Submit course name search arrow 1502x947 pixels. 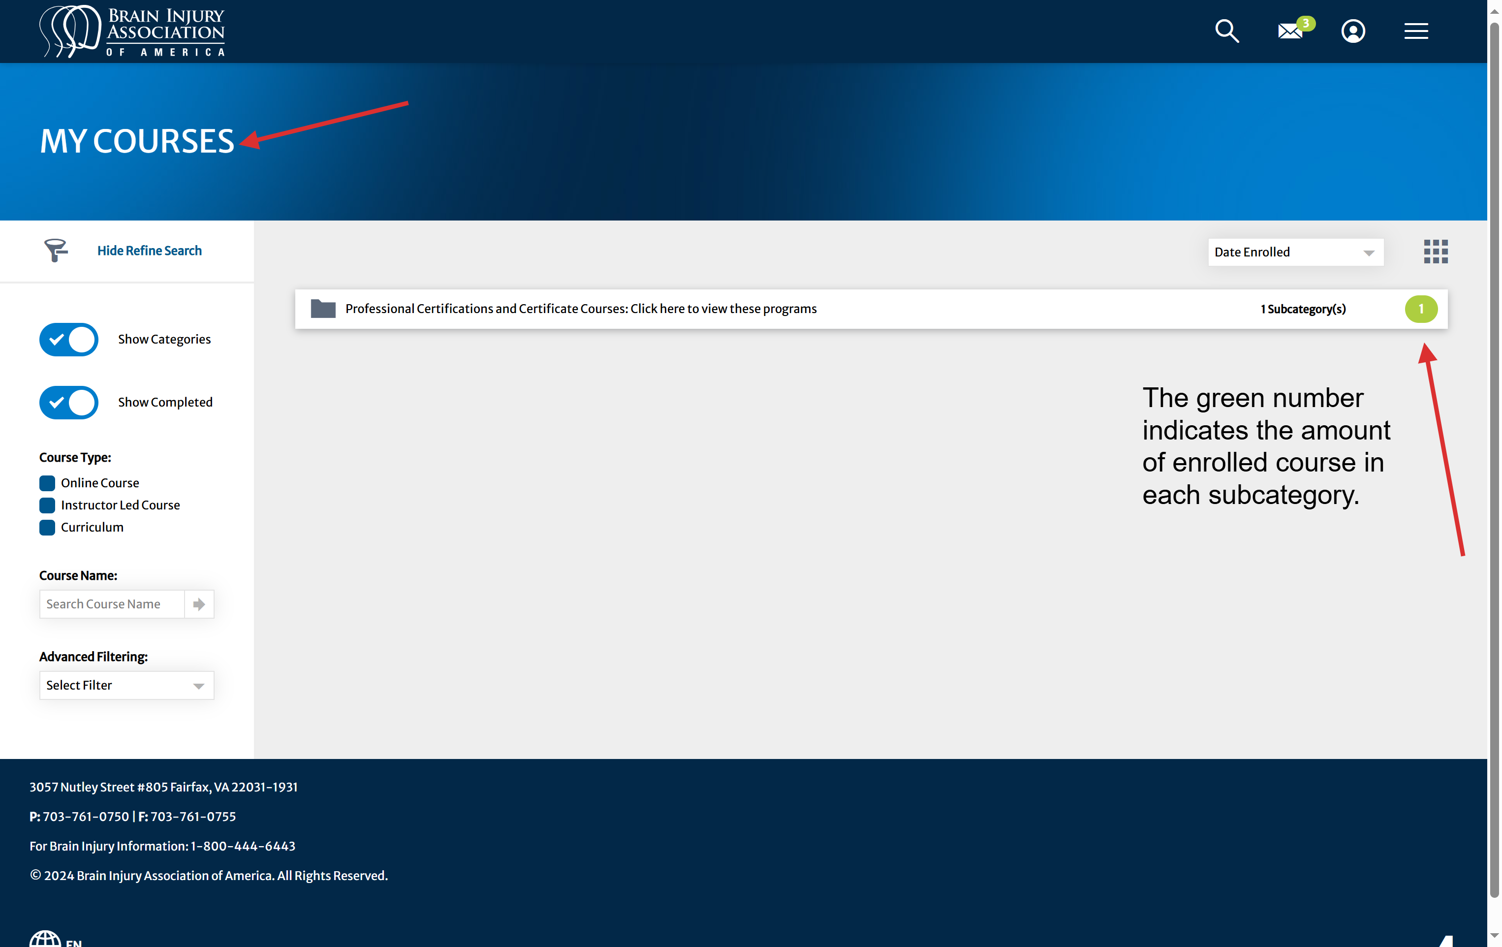pos(198,604)
